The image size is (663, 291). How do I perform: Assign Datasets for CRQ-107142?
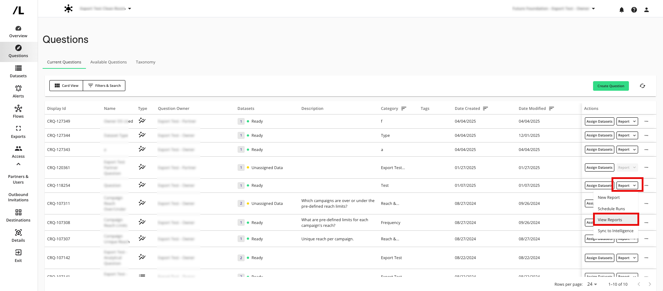click(x=599, y=258)
